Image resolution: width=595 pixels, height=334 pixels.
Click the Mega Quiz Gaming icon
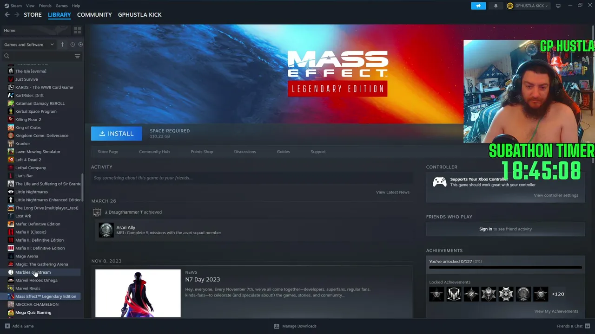(x=11, y=313)
